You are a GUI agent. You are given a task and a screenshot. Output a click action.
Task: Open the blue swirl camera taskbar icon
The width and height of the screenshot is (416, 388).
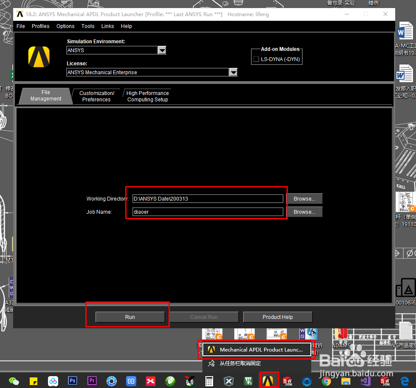coord(111,381)
